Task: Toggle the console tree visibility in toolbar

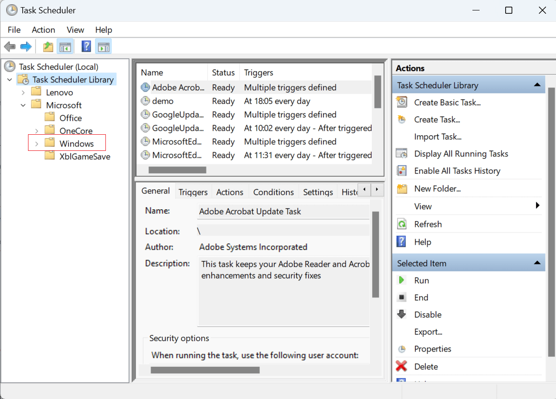Action: click(65, 46)
